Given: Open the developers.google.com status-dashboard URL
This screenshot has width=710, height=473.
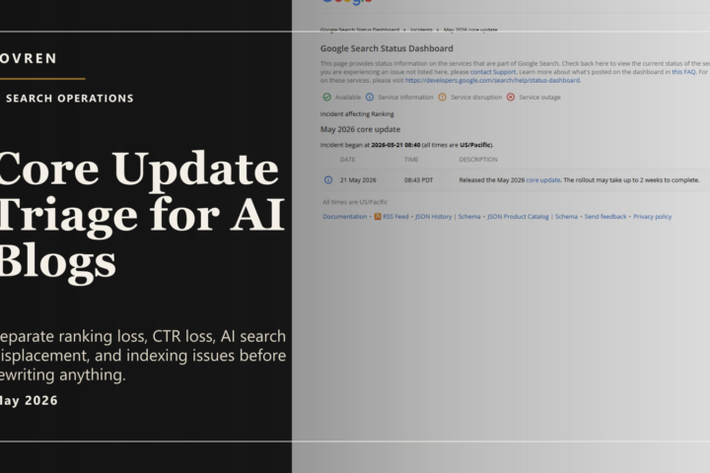Looking at the screenshot, I should tap(492, 81).
